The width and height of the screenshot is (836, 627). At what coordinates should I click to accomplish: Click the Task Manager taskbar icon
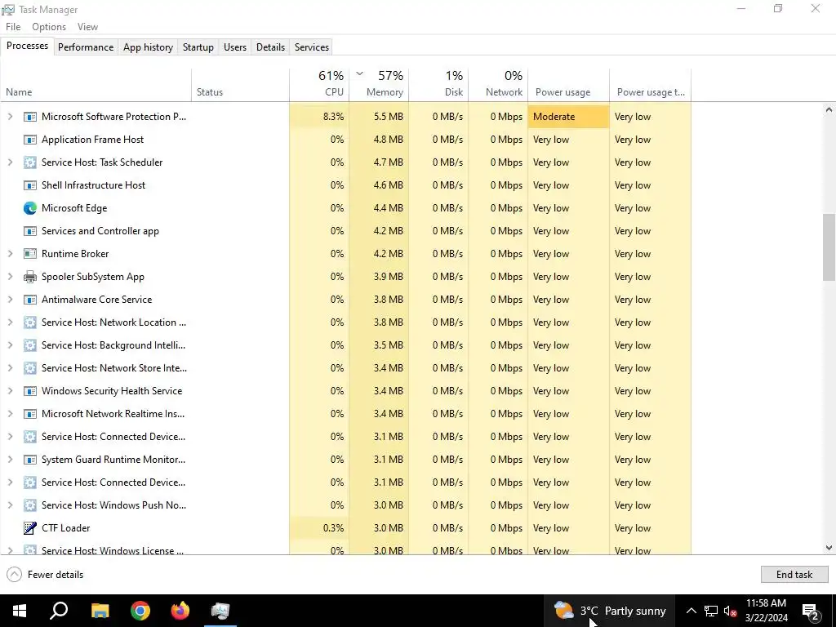220,611
